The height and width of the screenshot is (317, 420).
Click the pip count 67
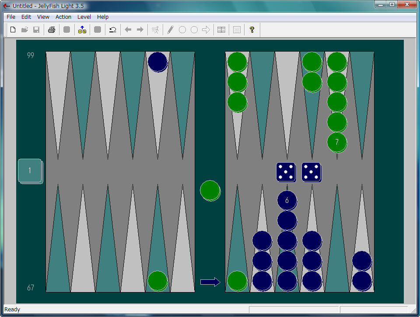[31, 288]
